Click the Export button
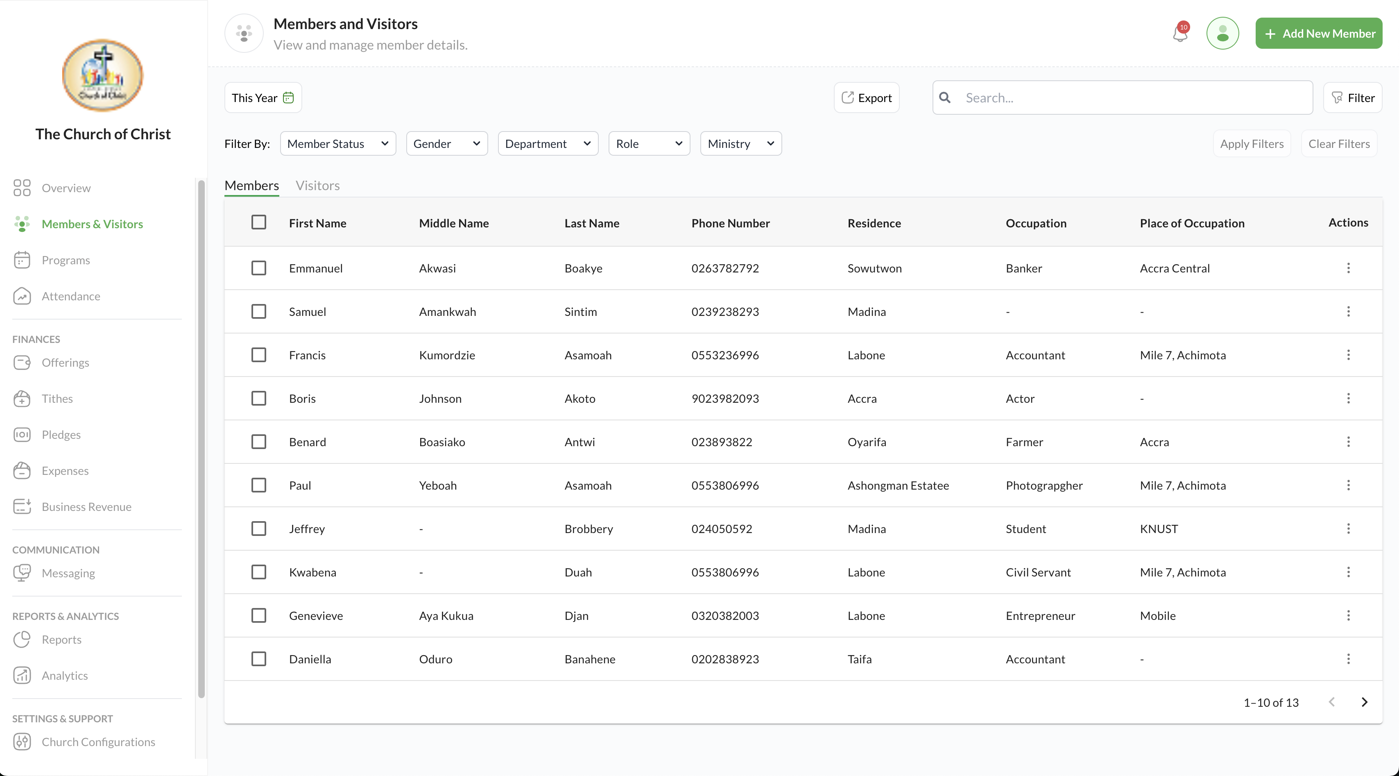The height and width of the screenshot is (776, 1399). tap(866, 97)
